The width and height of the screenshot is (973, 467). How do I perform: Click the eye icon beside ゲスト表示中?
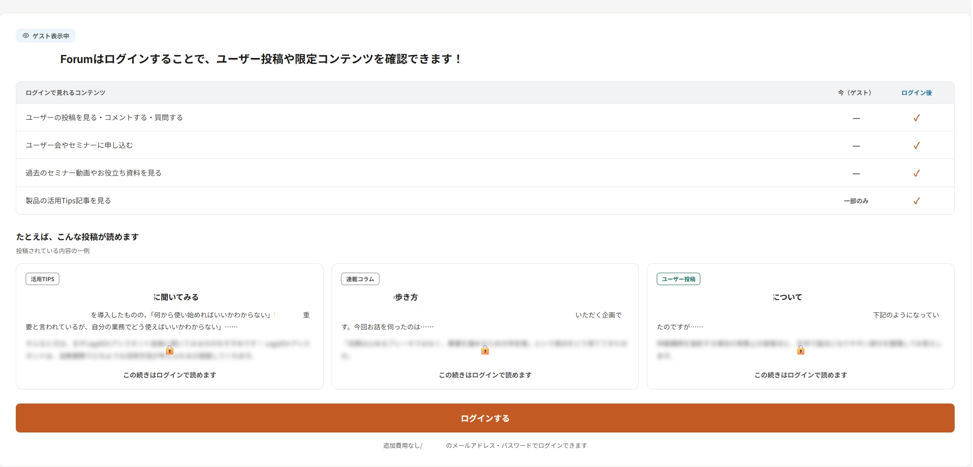point(26,36)
